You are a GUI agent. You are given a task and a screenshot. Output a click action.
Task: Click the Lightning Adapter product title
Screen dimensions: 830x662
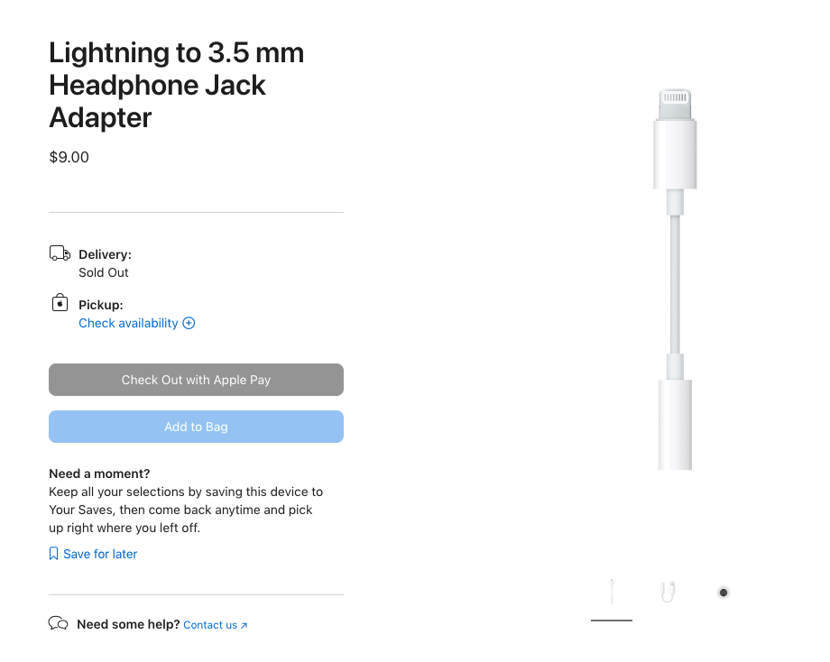point(176,84)
